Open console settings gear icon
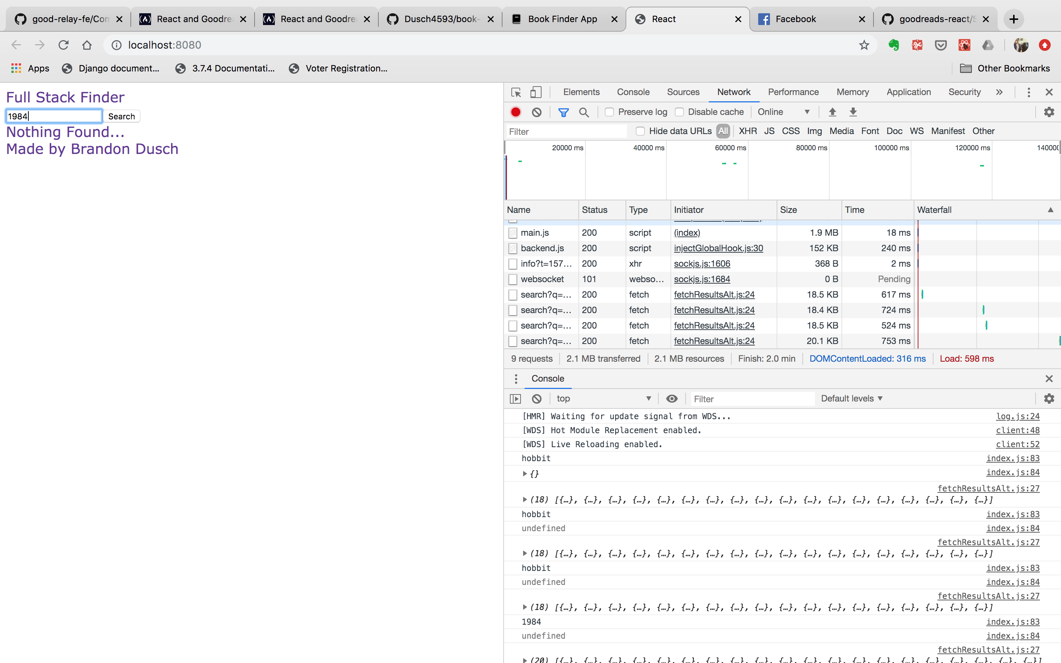The width and height of the screenshot is (1061, 663). (x=1049, y=399)
